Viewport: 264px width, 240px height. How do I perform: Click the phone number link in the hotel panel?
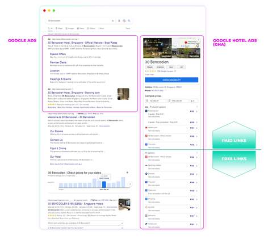157,91
